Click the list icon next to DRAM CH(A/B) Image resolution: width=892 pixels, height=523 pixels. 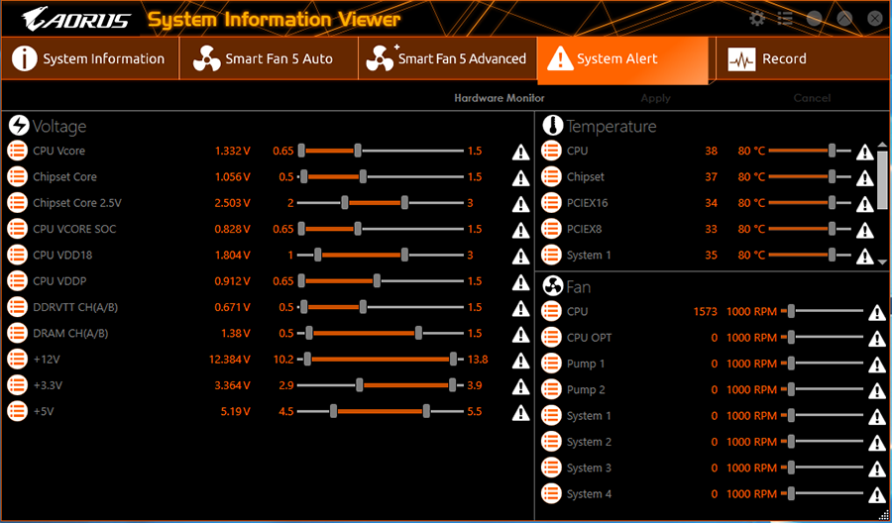pos(18,333)
